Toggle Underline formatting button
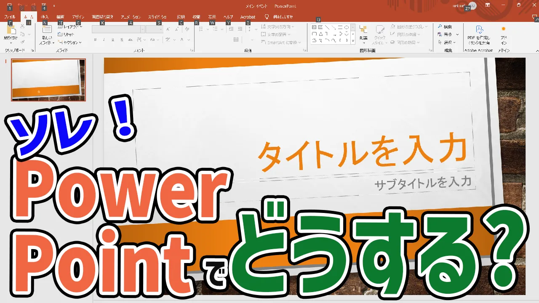 [112, 40]
